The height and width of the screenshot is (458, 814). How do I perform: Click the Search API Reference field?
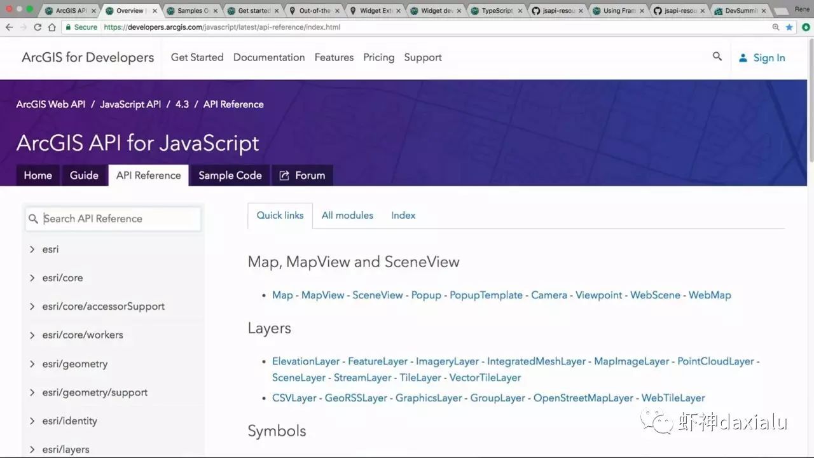113,219
